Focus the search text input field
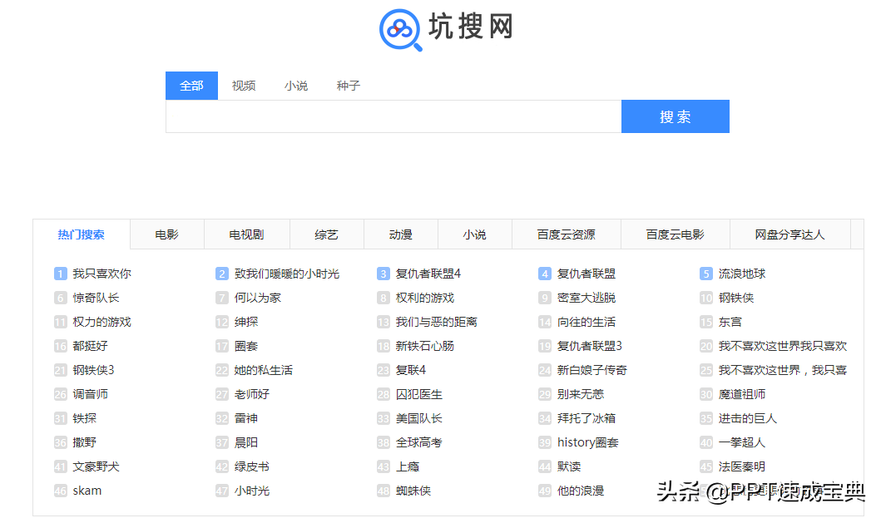Screen dimensions: 881x518 pos(393,116)
